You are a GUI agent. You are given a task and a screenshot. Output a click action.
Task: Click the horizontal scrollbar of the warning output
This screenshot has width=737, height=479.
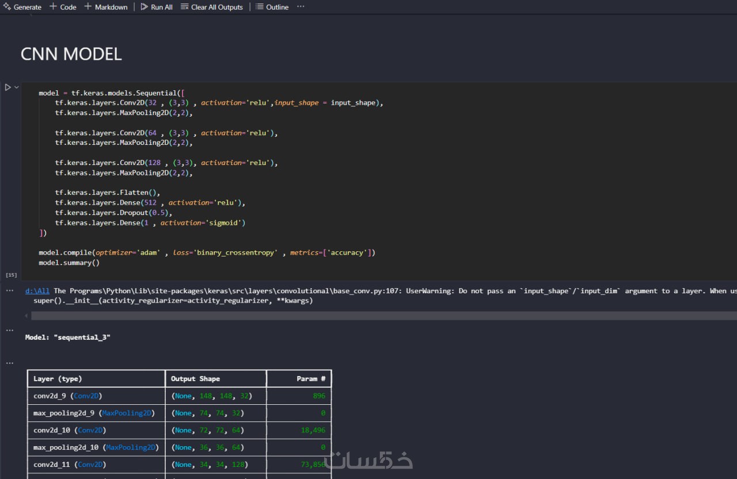pyautogui.click(x=383, y=316)
